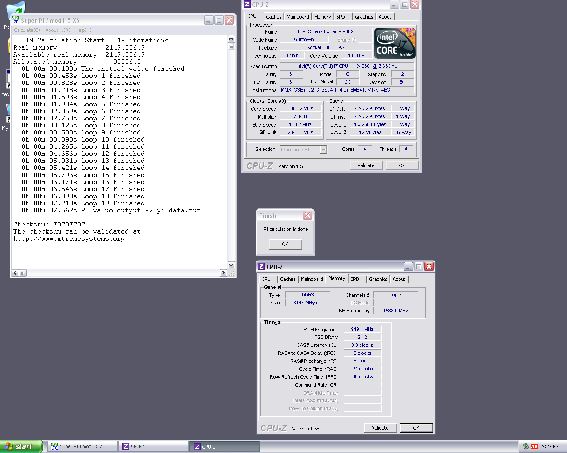Click the Memory Size value 6144 MBytes
This screenshot has width=567, height=453.
pyautogui.click(x=307, y=303)
